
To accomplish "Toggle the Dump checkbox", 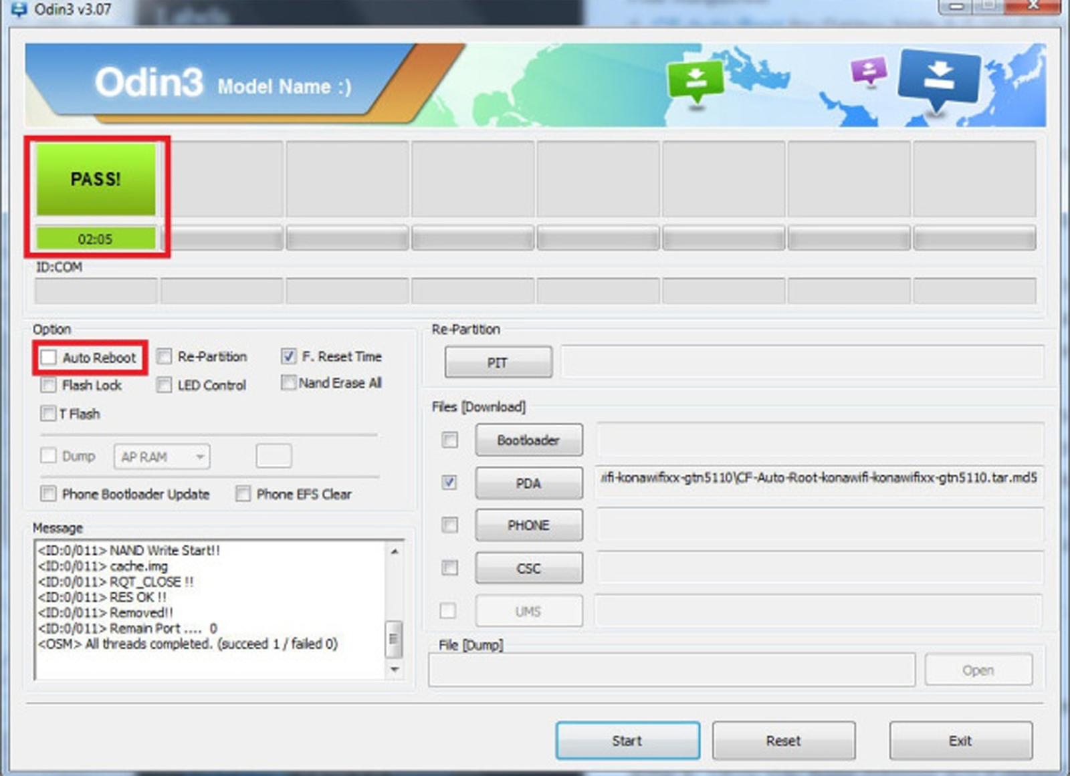I will 48,456.
